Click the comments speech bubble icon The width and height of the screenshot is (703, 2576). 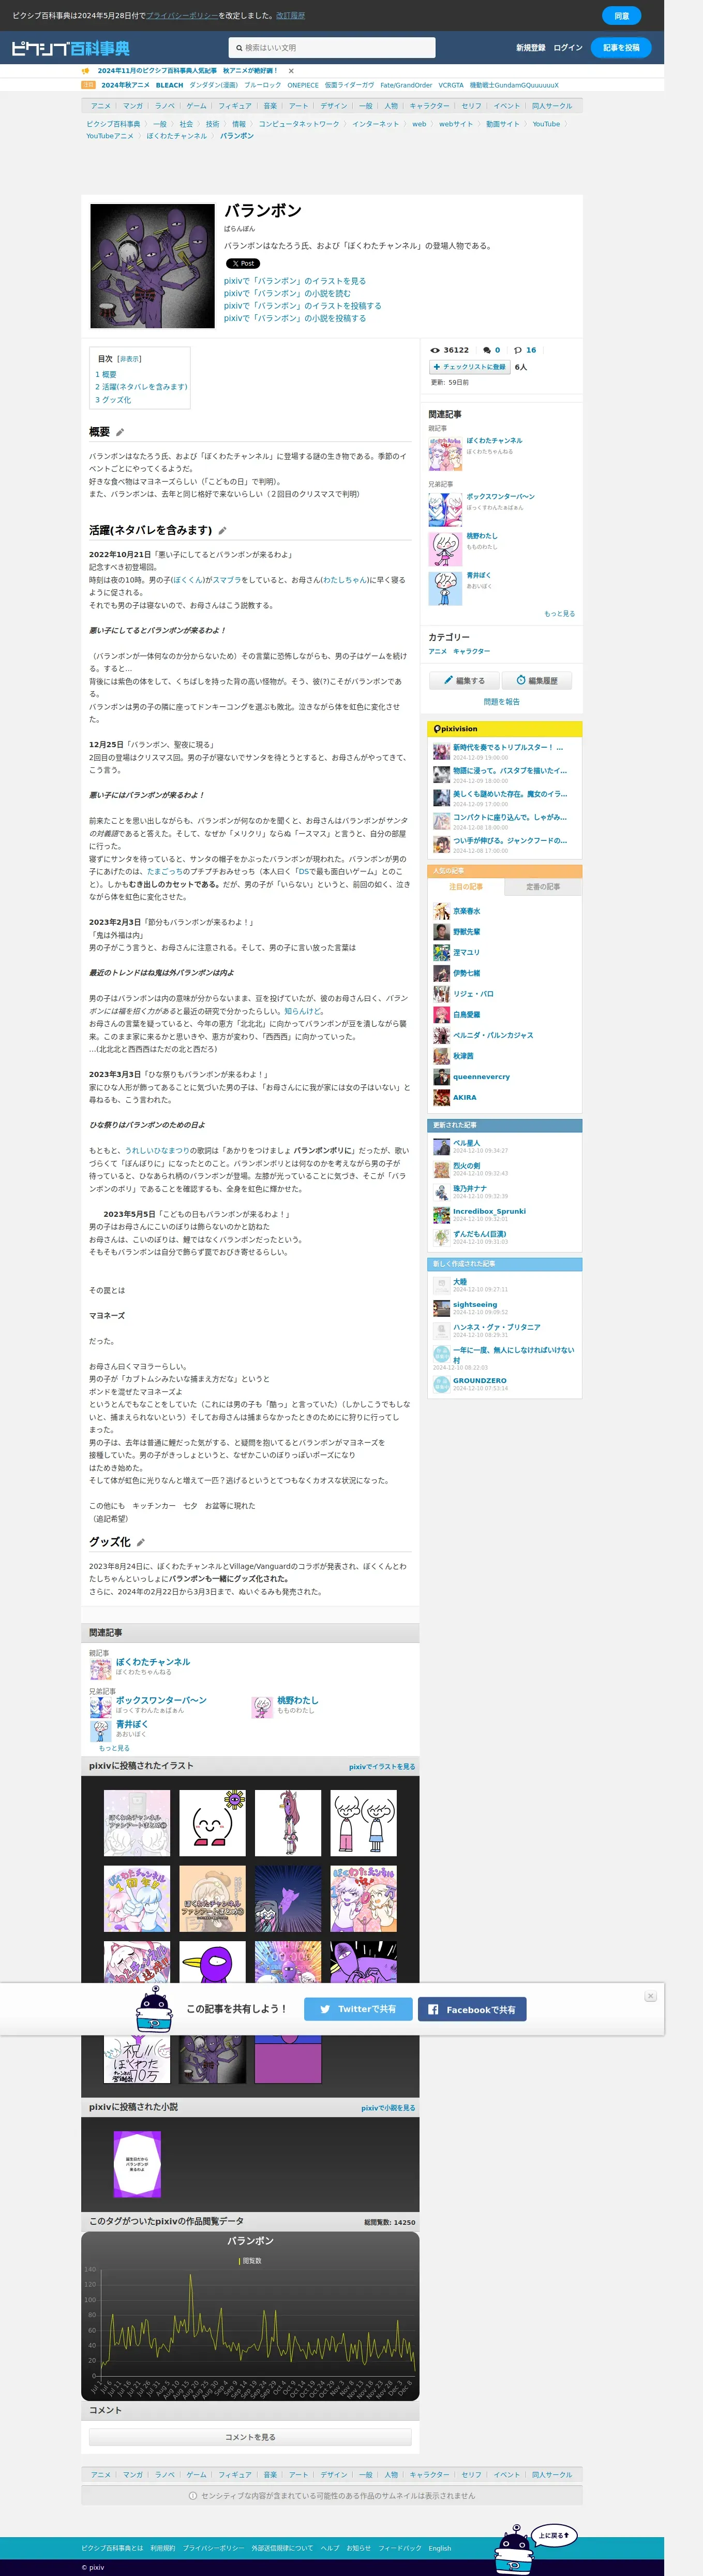(487, 351)
